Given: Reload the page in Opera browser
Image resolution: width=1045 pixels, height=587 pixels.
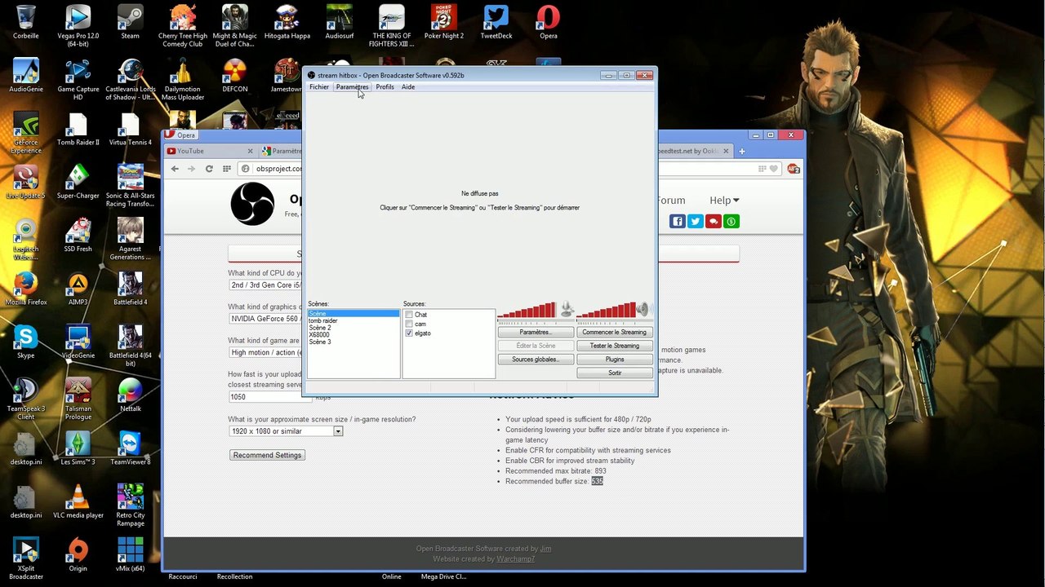Looking at the screenshot, I should tap(209, 169).
